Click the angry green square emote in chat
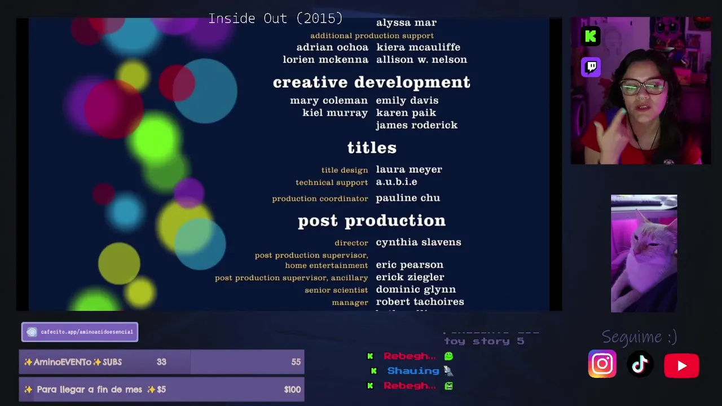The height and width of the screenshot is (406, 722). pyautogui.click(x=448, y=386)
